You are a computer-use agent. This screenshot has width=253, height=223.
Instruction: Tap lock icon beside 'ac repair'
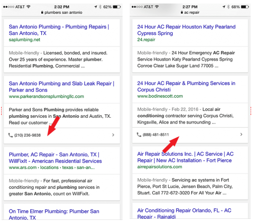(182, 12)
